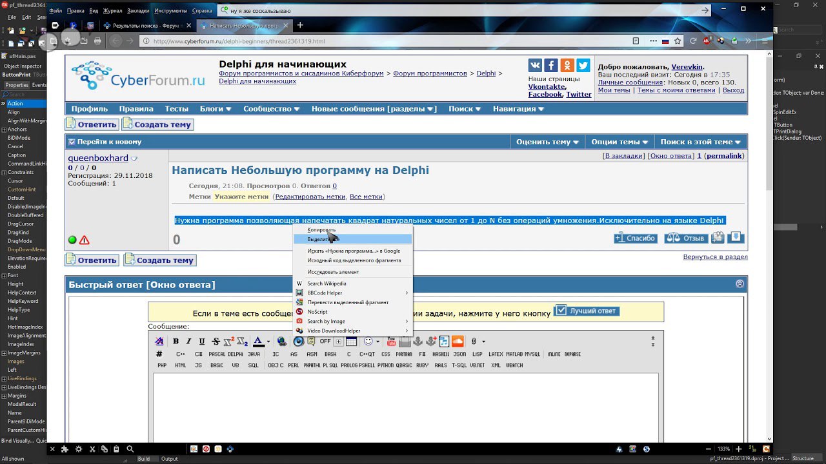
Task: Open the VKontakte social page icon
Action: [x=535, y=65]
